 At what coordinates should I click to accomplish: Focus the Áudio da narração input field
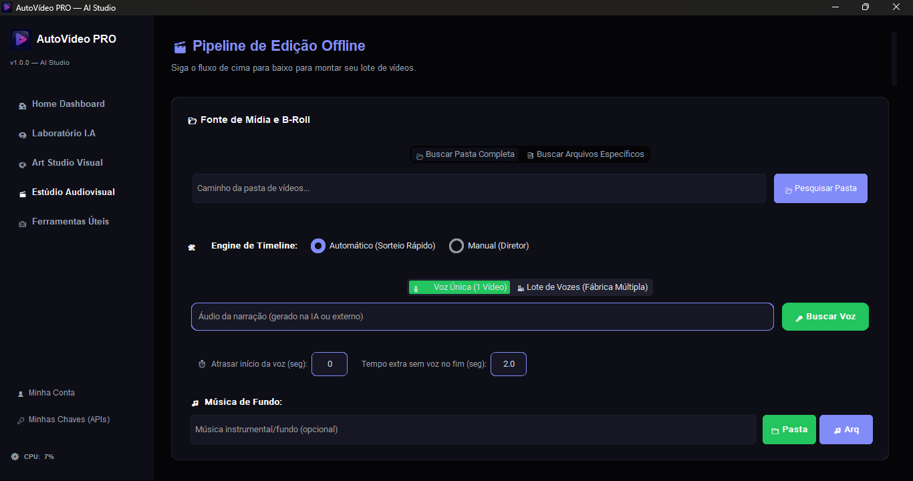(483, 317)
